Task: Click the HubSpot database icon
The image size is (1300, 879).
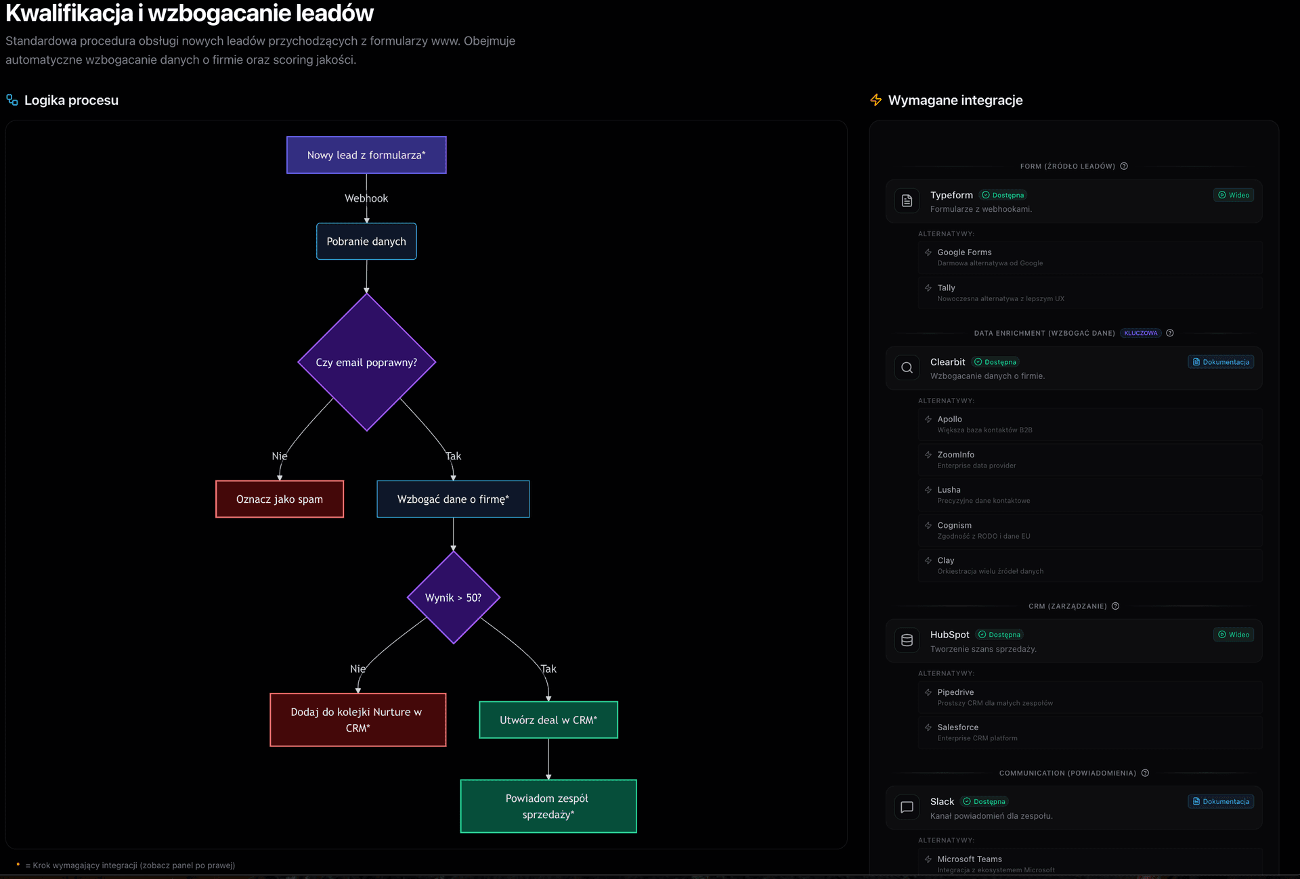Action: pyautogui.click(x=907, y=640)
